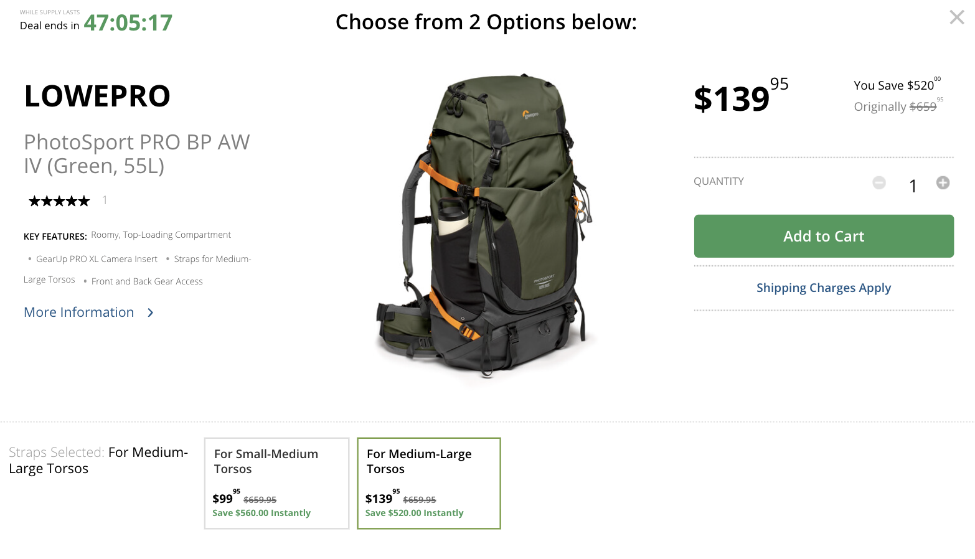Click the Lowepro backpack product image
This screenshot has width=975, height=559.
(x=486, y=227)
